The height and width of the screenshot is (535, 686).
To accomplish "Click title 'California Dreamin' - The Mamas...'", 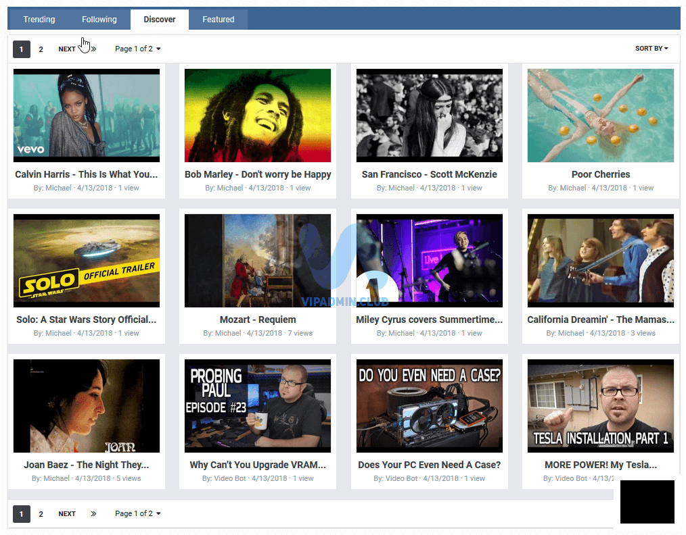I will pos(601,320).
